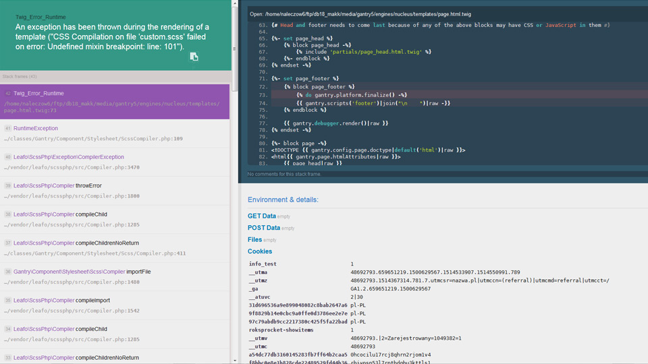Click the scroll-up arrow of the frames list
Viewport: 648px width, 364px height.
click(235, 3)
